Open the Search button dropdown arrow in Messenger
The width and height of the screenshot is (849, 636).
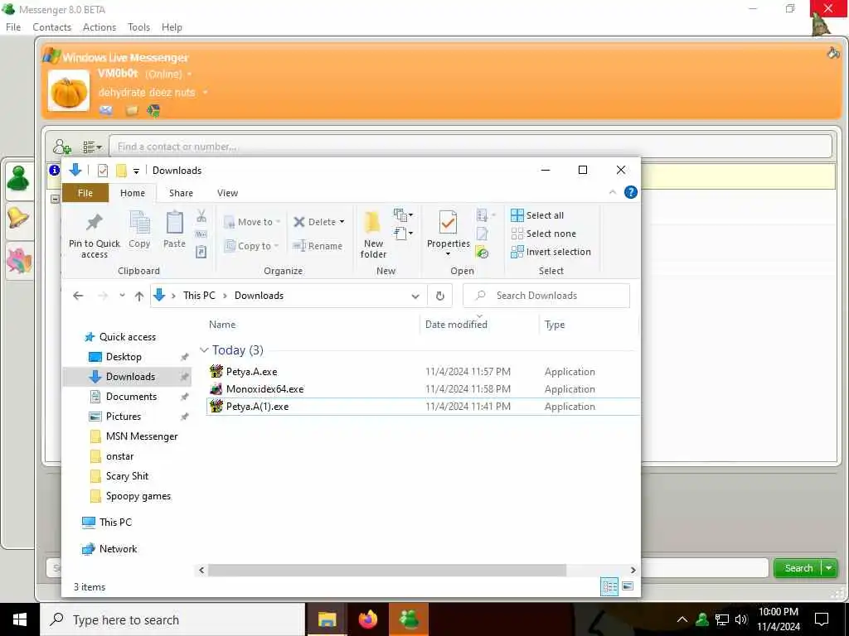coord(829,568)
